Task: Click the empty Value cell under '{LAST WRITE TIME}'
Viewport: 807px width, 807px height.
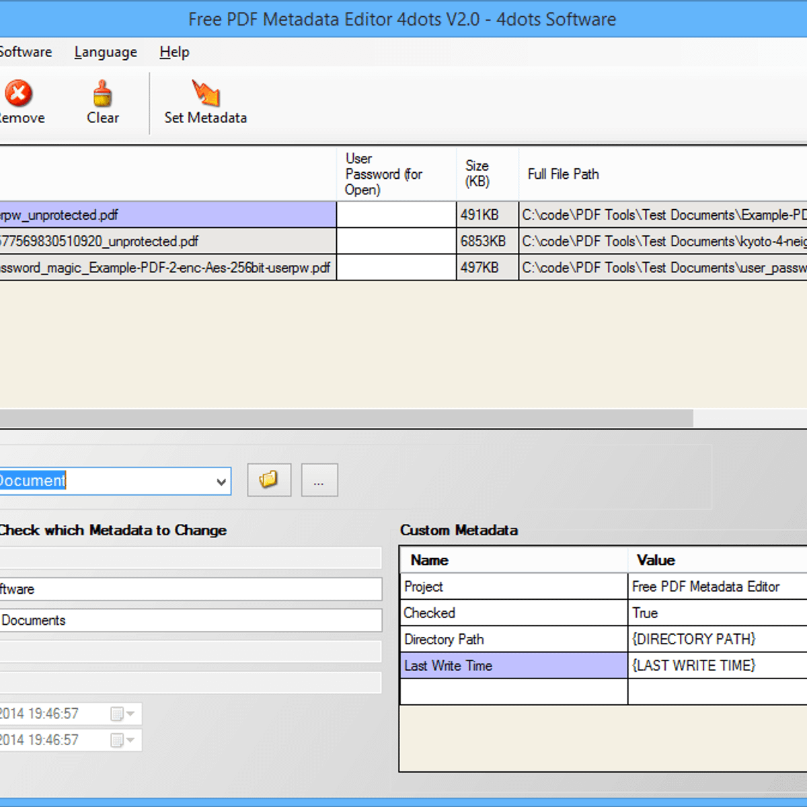Action: tap(718, 691)
